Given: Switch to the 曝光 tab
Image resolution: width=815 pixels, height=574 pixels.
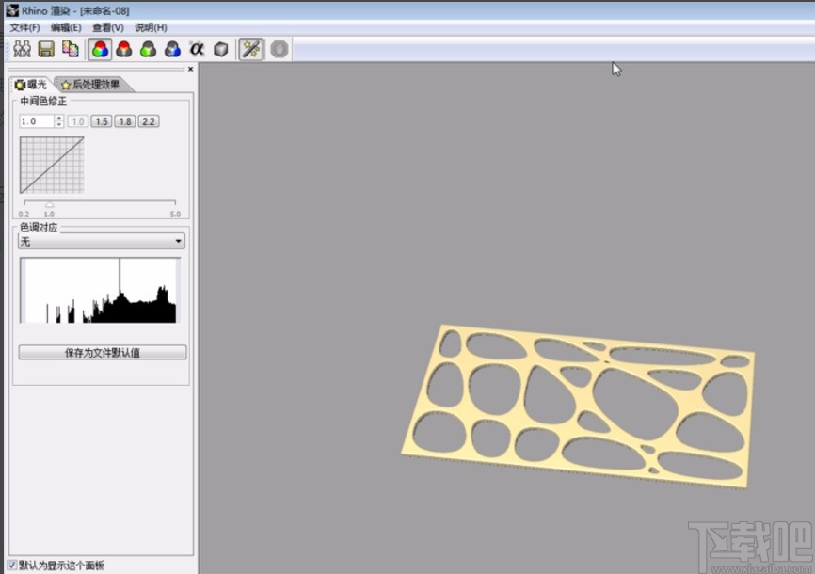Looking at the screenshot, I should (x=31, y=85).
